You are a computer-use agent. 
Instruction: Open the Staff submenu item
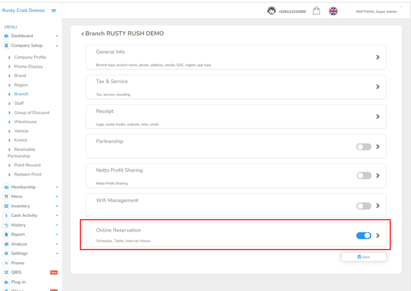[19, 103]
